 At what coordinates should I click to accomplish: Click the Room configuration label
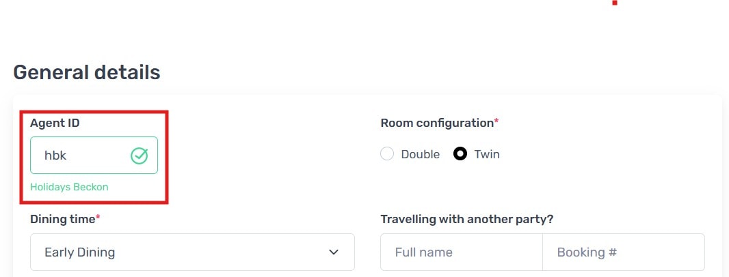pyautogui.click(x=436, y=123)
